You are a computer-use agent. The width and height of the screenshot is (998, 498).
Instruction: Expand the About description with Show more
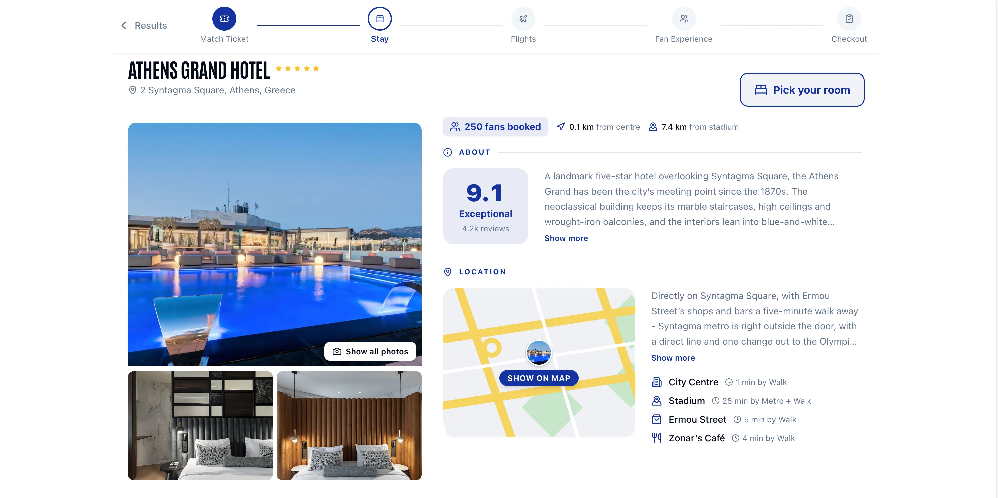[x=566, y=238]
